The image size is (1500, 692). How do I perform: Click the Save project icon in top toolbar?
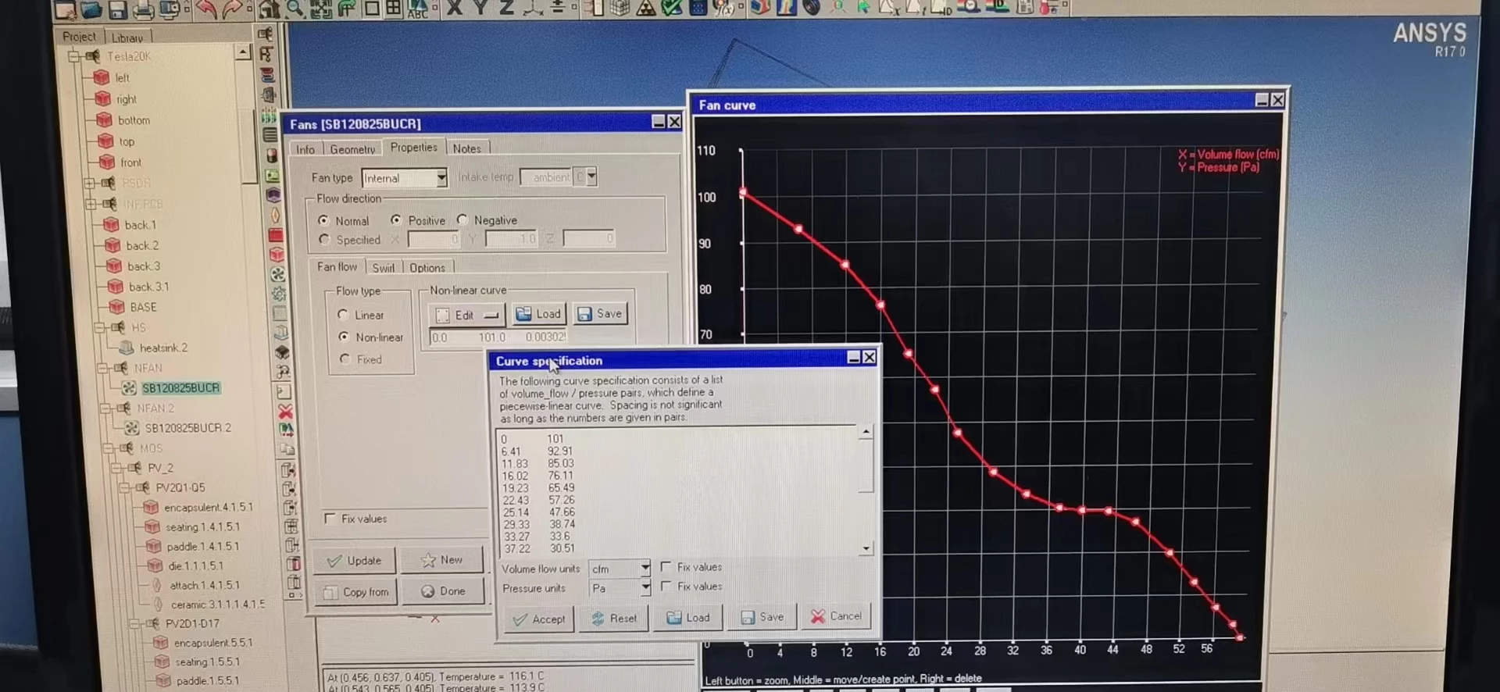[x=117, y=9]
